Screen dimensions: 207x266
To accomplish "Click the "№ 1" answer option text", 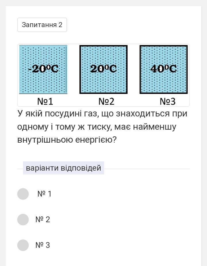I will click(x=45, y=194).
